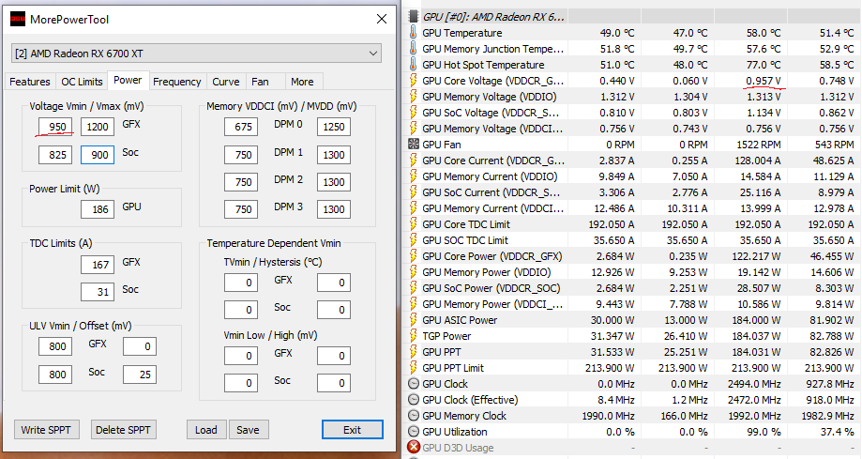Click clock icon beside GPU Clock (Effective)
The height and width of the screenshot is (459, 862).
(414, 400)
